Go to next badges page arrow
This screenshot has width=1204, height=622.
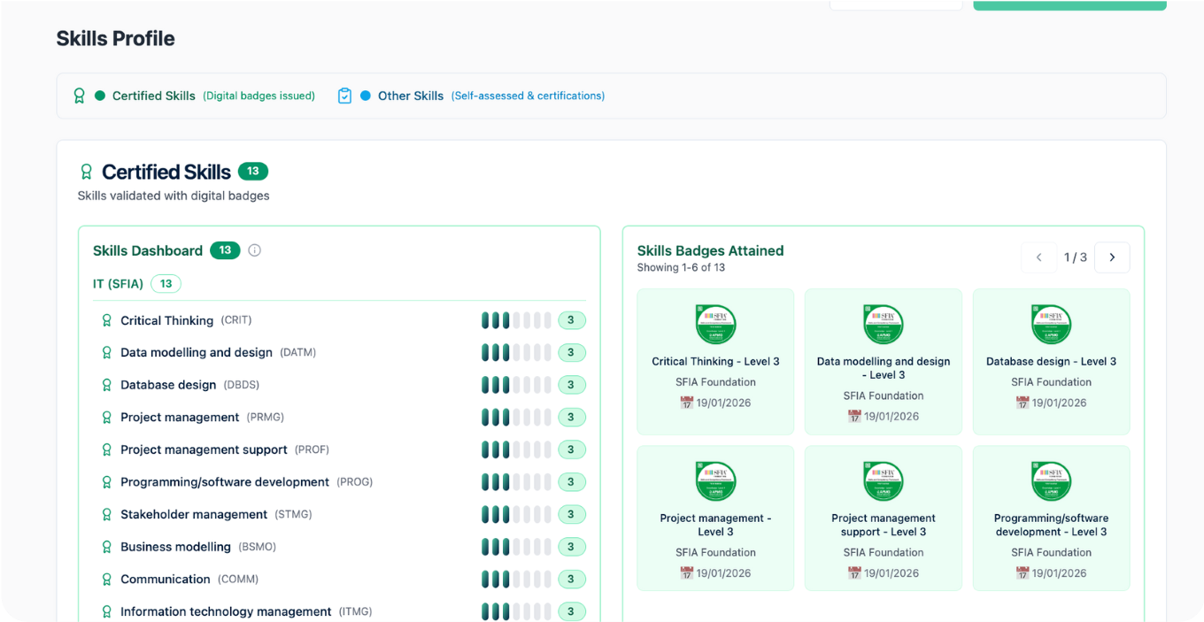pos(1112,257)
